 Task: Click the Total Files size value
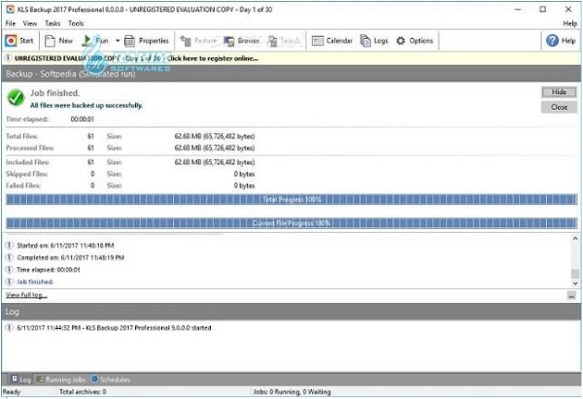click(x=215, y=136)
